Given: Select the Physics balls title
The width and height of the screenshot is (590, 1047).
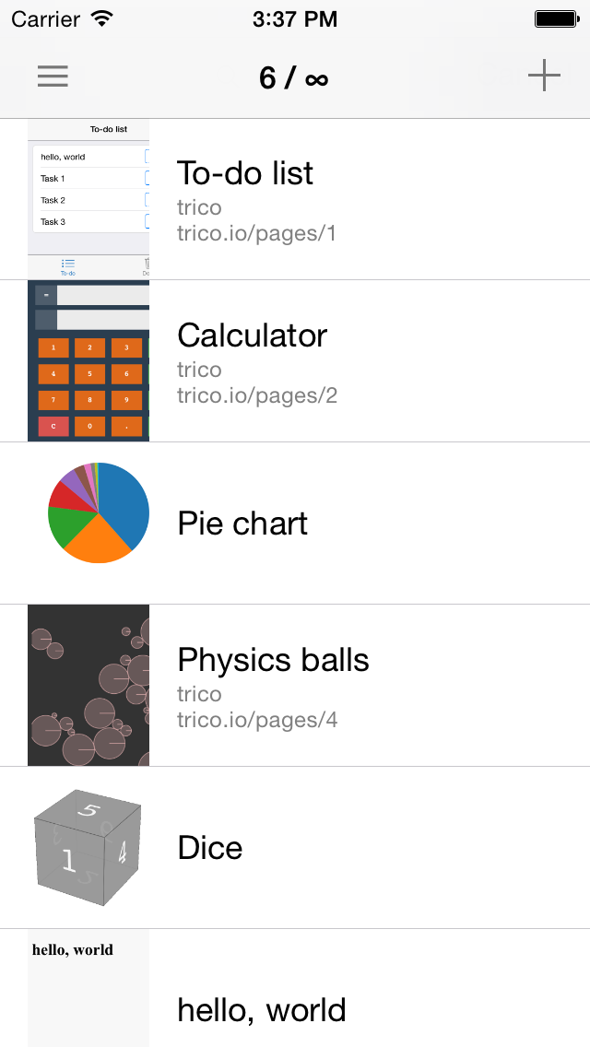Looking at the screenshot, I should tap(273, 660).
